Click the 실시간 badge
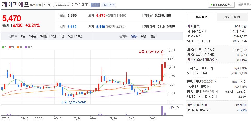 (95, 5)
